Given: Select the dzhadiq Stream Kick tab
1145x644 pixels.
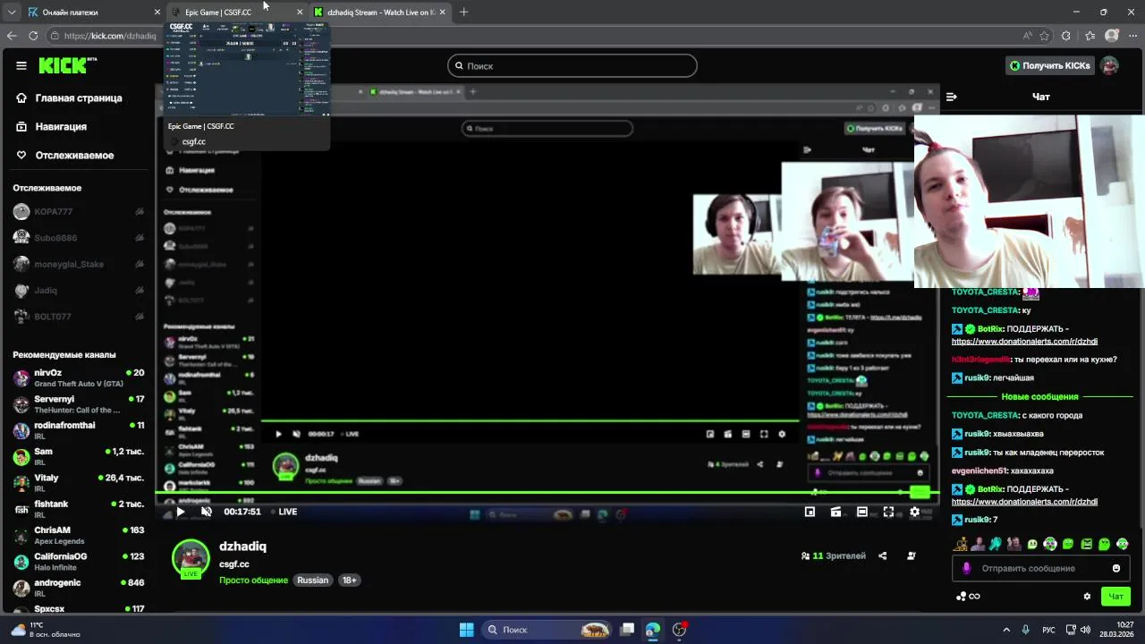Looking at the screenshot, I should click(x=380, y=13).
